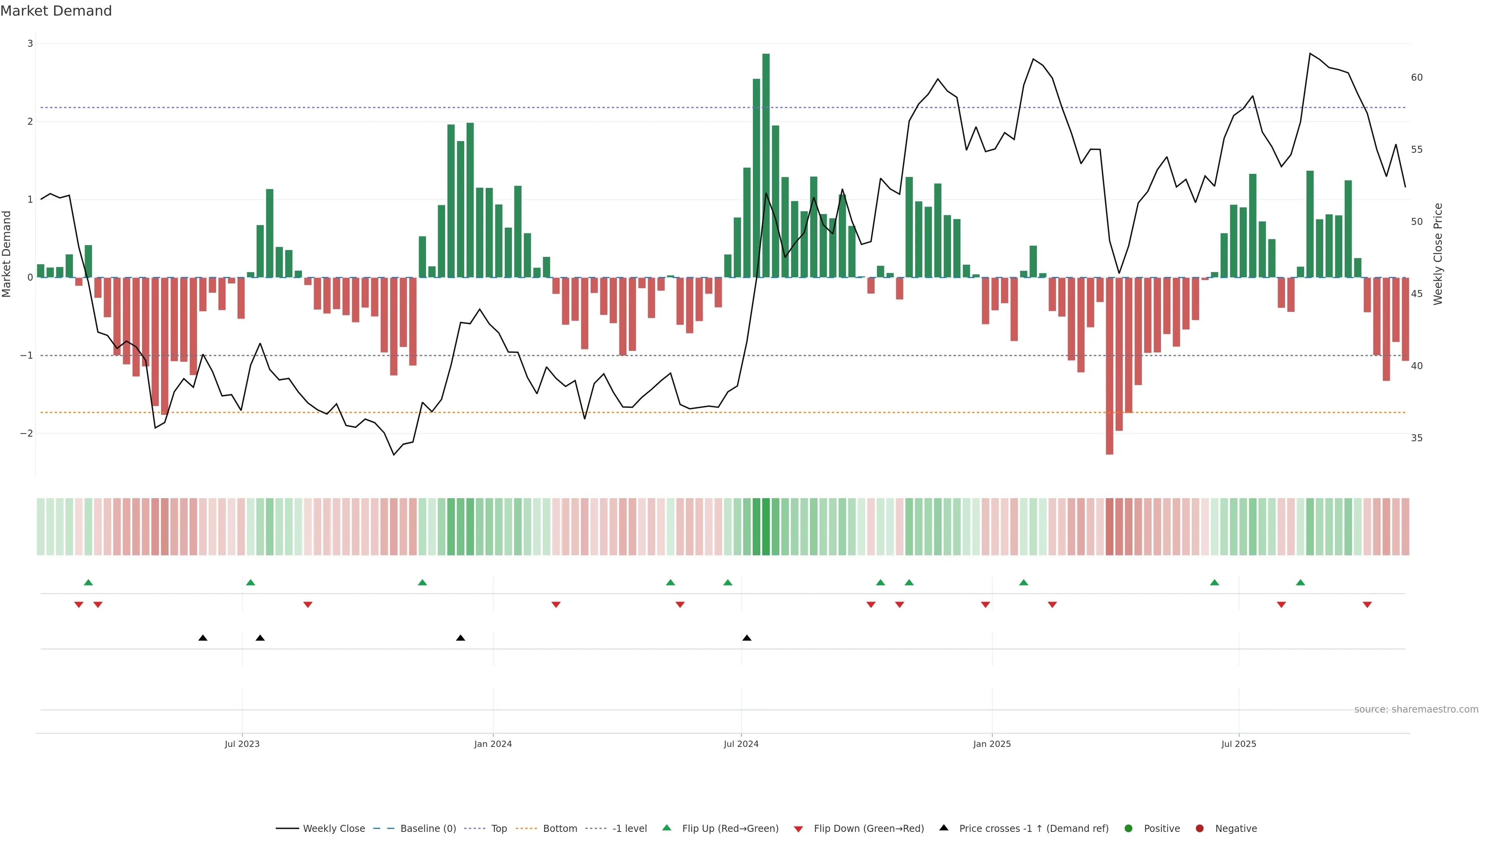1498x842 pixels.
Task: Click the Jan 2025 axis label
Action: (x=992, y=744)
